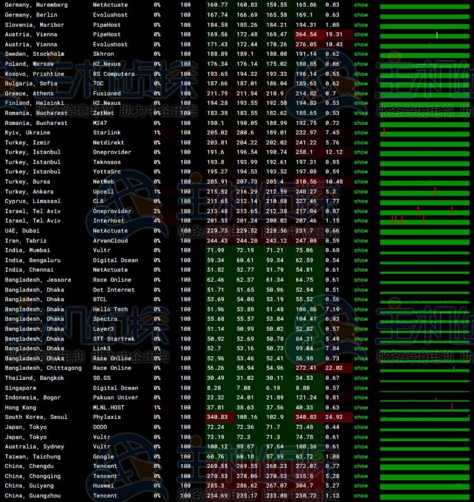Screen dimensions: 474x502
Task: Click 'show' for Bangladesh, Chittagong row
Action: [x=361, y=368]
